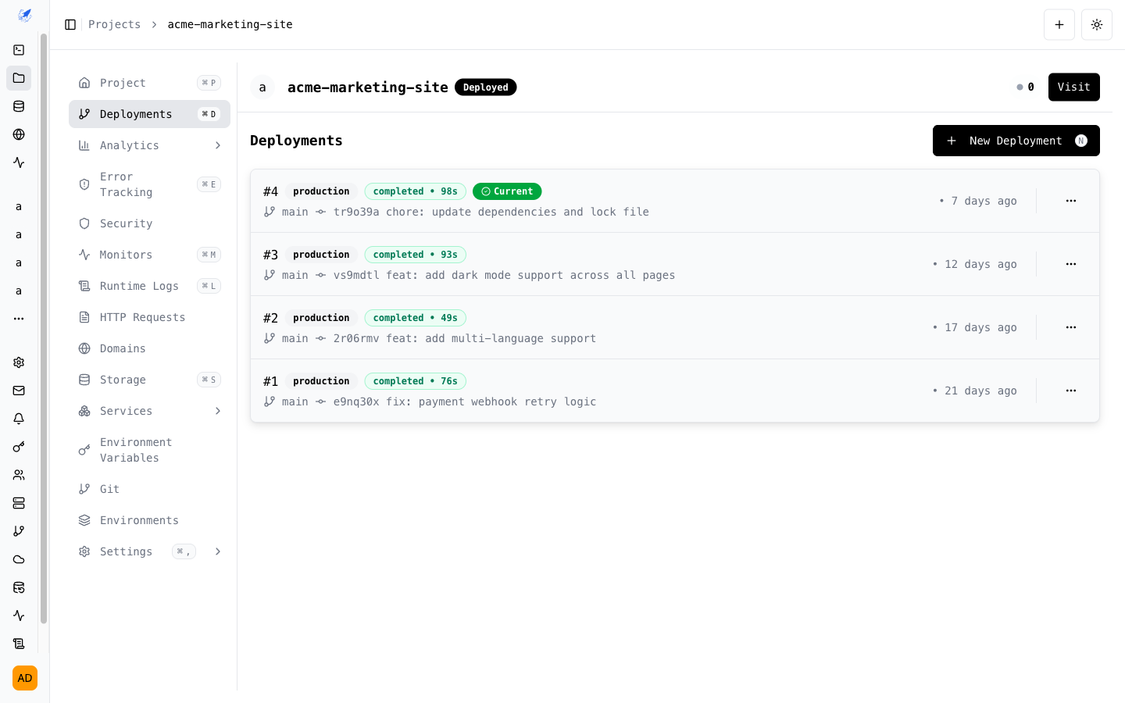Image resolution: width=1125 pixels, height=703 pixels.
Task: Expand the Settings submenu chevron
Action: pyautogui.click(x=218, y=551)
